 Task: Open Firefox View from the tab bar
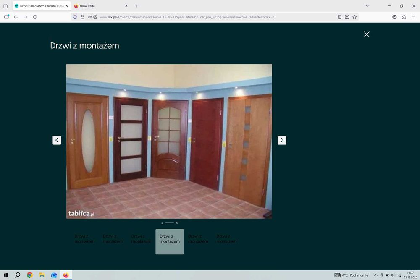(5, 6)
